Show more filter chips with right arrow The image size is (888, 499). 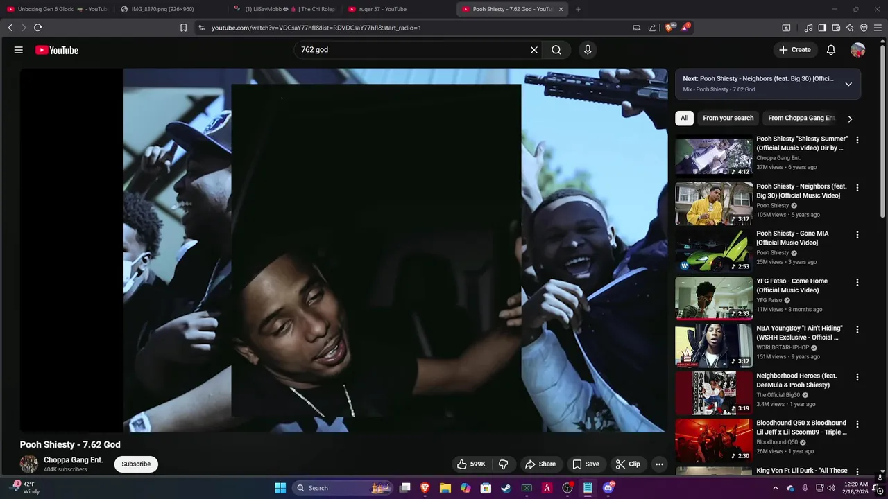[x=850, y=119]
